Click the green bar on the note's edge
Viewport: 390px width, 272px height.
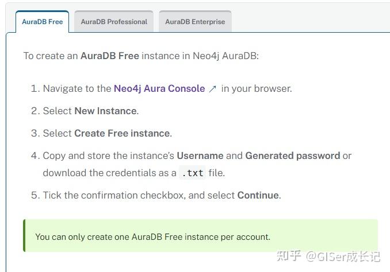24,235
